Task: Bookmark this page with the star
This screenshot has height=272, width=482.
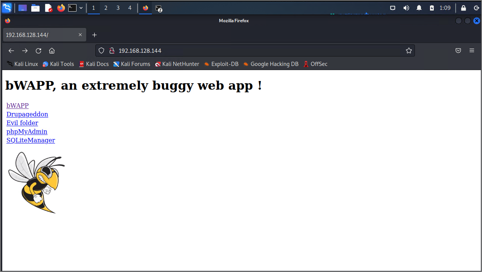Action: point(409,50)
